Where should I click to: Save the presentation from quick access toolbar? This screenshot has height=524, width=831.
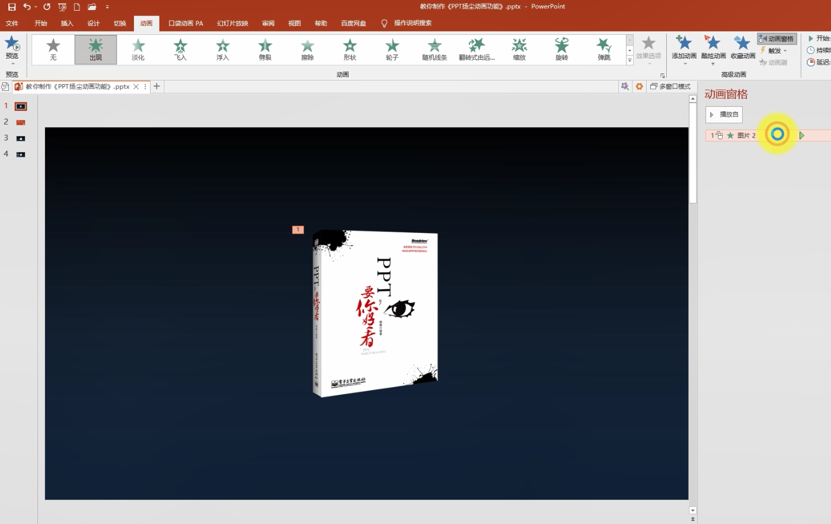coord(12,7)
